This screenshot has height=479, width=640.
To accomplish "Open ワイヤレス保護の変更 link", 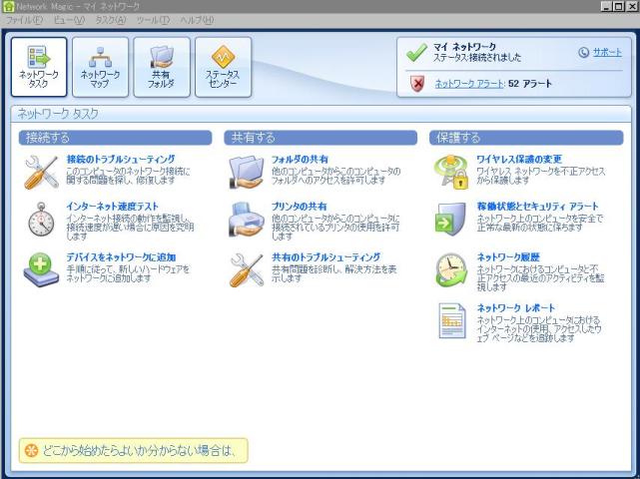I will [x=519, y=159].
